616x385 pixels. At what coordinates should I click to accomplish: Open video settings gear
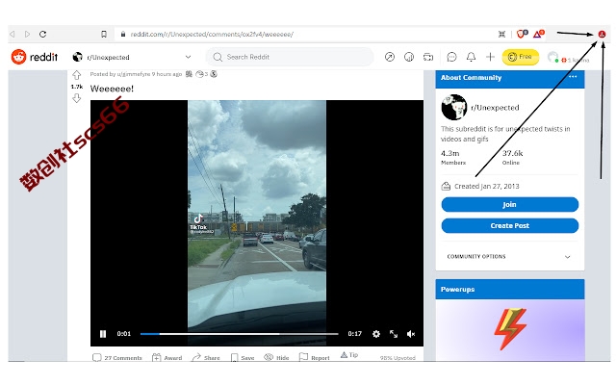(x=376, y=334)
